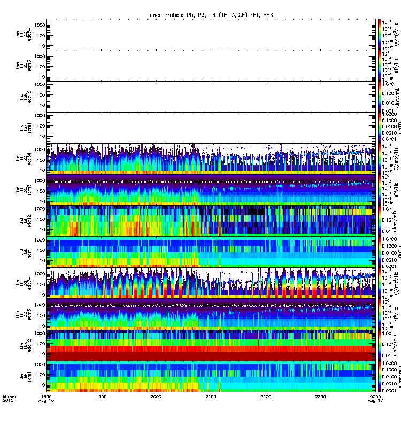Viewport: 401px width, 427px height.
Task: Click the 'the fff 32 edc34' panel label
Action: click(24, 283)
